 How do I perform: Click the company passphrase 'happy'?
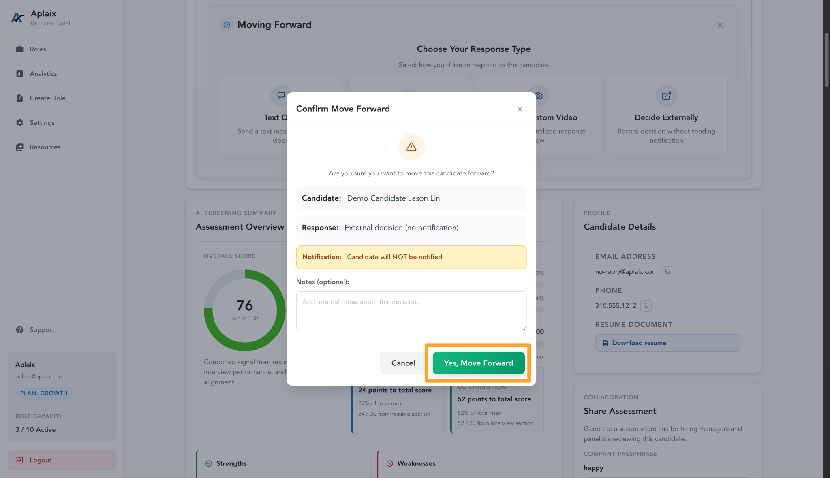click(593, 468)
